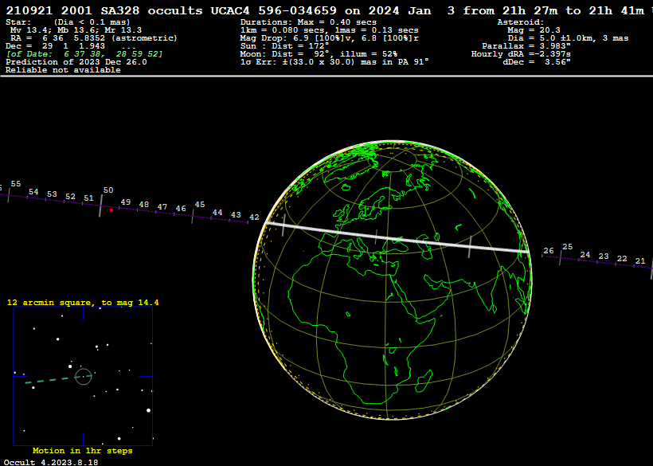
Task: Select asteroid 'Mag = 20.3' text
Action: click(534, 30)
